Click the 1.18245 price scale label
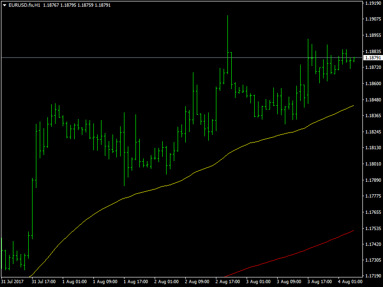383x287 pixels. [x=373, y=132]
